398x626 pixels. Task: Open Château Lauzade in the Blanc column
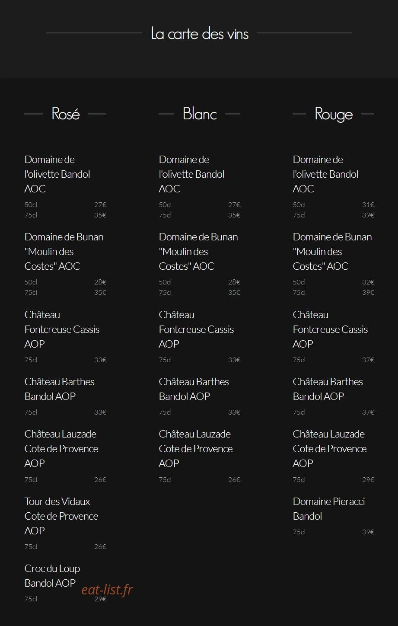click(x=196, y=449)
